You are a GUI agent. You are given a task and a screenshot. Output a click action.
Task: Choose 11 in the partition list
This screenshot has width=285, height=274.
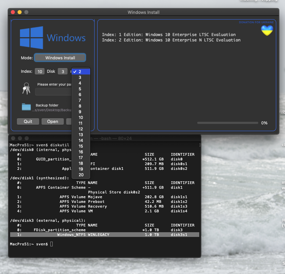81,123
